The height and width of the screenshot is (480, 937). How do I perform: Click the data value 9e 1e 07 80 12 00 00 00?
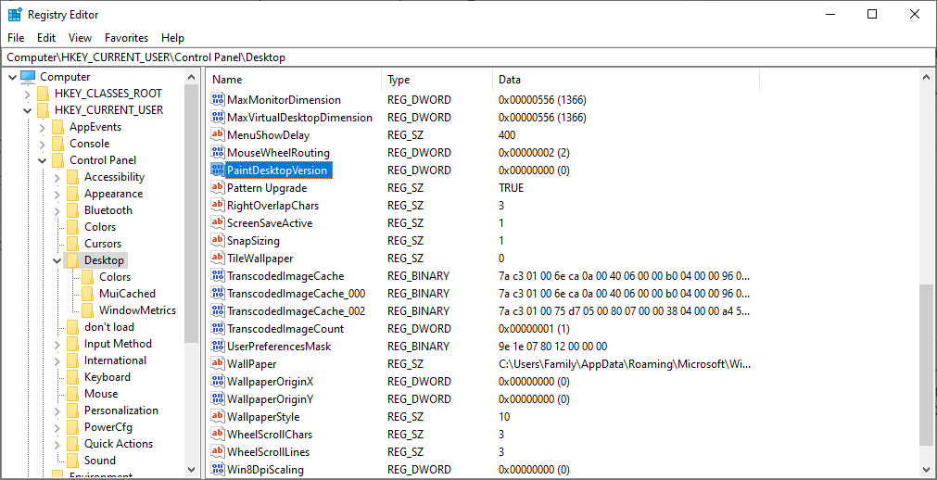[552, 347]
